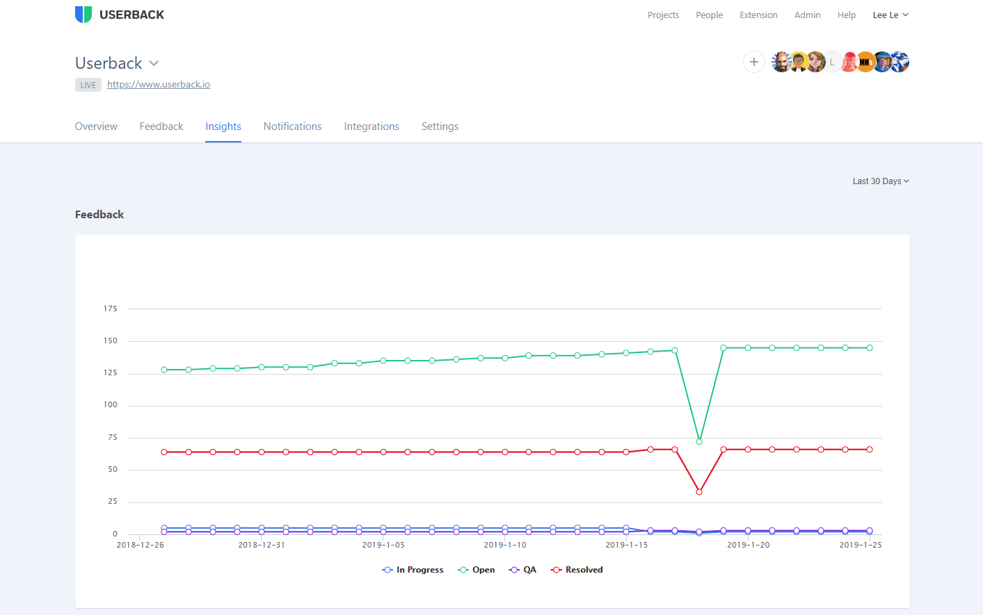Expand the Userback project switcher chevron
This screenshot has height=615, width=983.
click(x=154, y=63)
